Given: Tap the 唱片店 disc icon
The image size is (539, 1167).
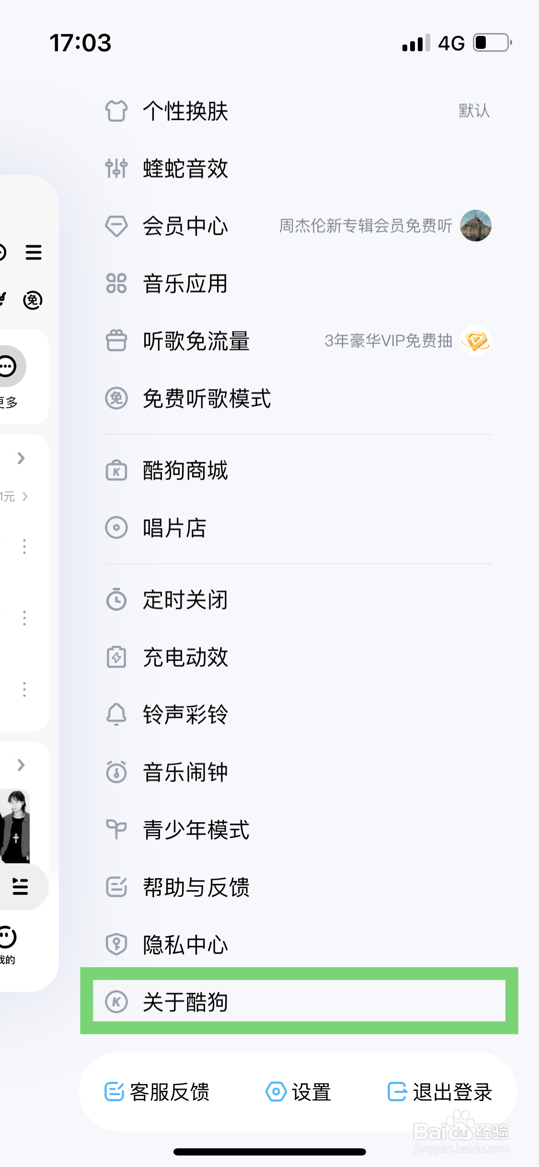Looking at the screenshot, I should [x=116, y=528].
